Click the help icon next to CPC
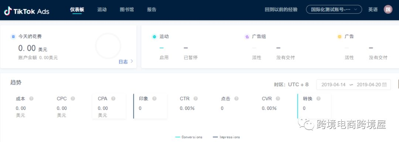399x142 pixels. pyautogui.click(x=73, y=98)
